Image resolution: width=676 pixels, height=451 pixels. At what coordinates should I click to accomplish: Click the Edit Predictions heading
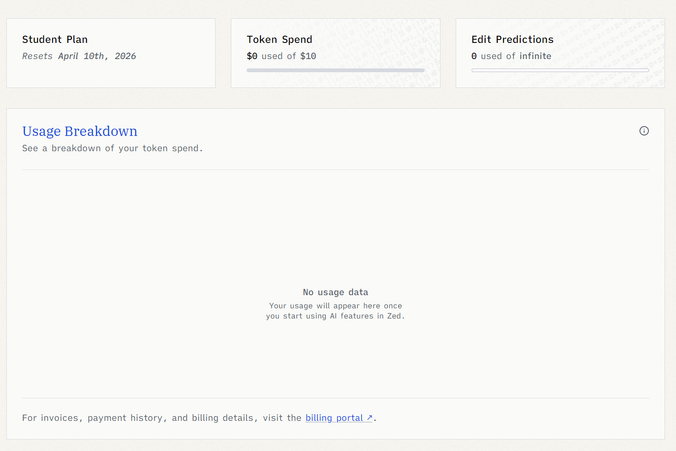point(512,39)
